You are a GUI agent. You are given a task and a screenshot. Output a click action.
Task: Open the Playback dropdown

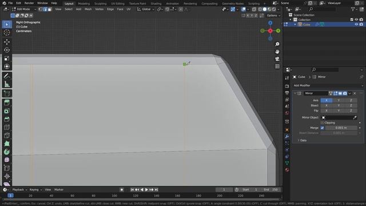19,189
